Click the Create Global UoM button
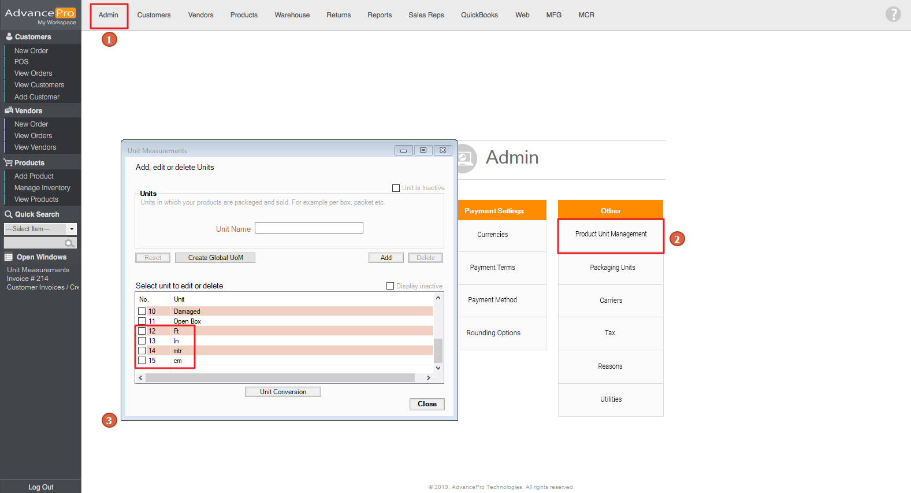 pos(215,258)
